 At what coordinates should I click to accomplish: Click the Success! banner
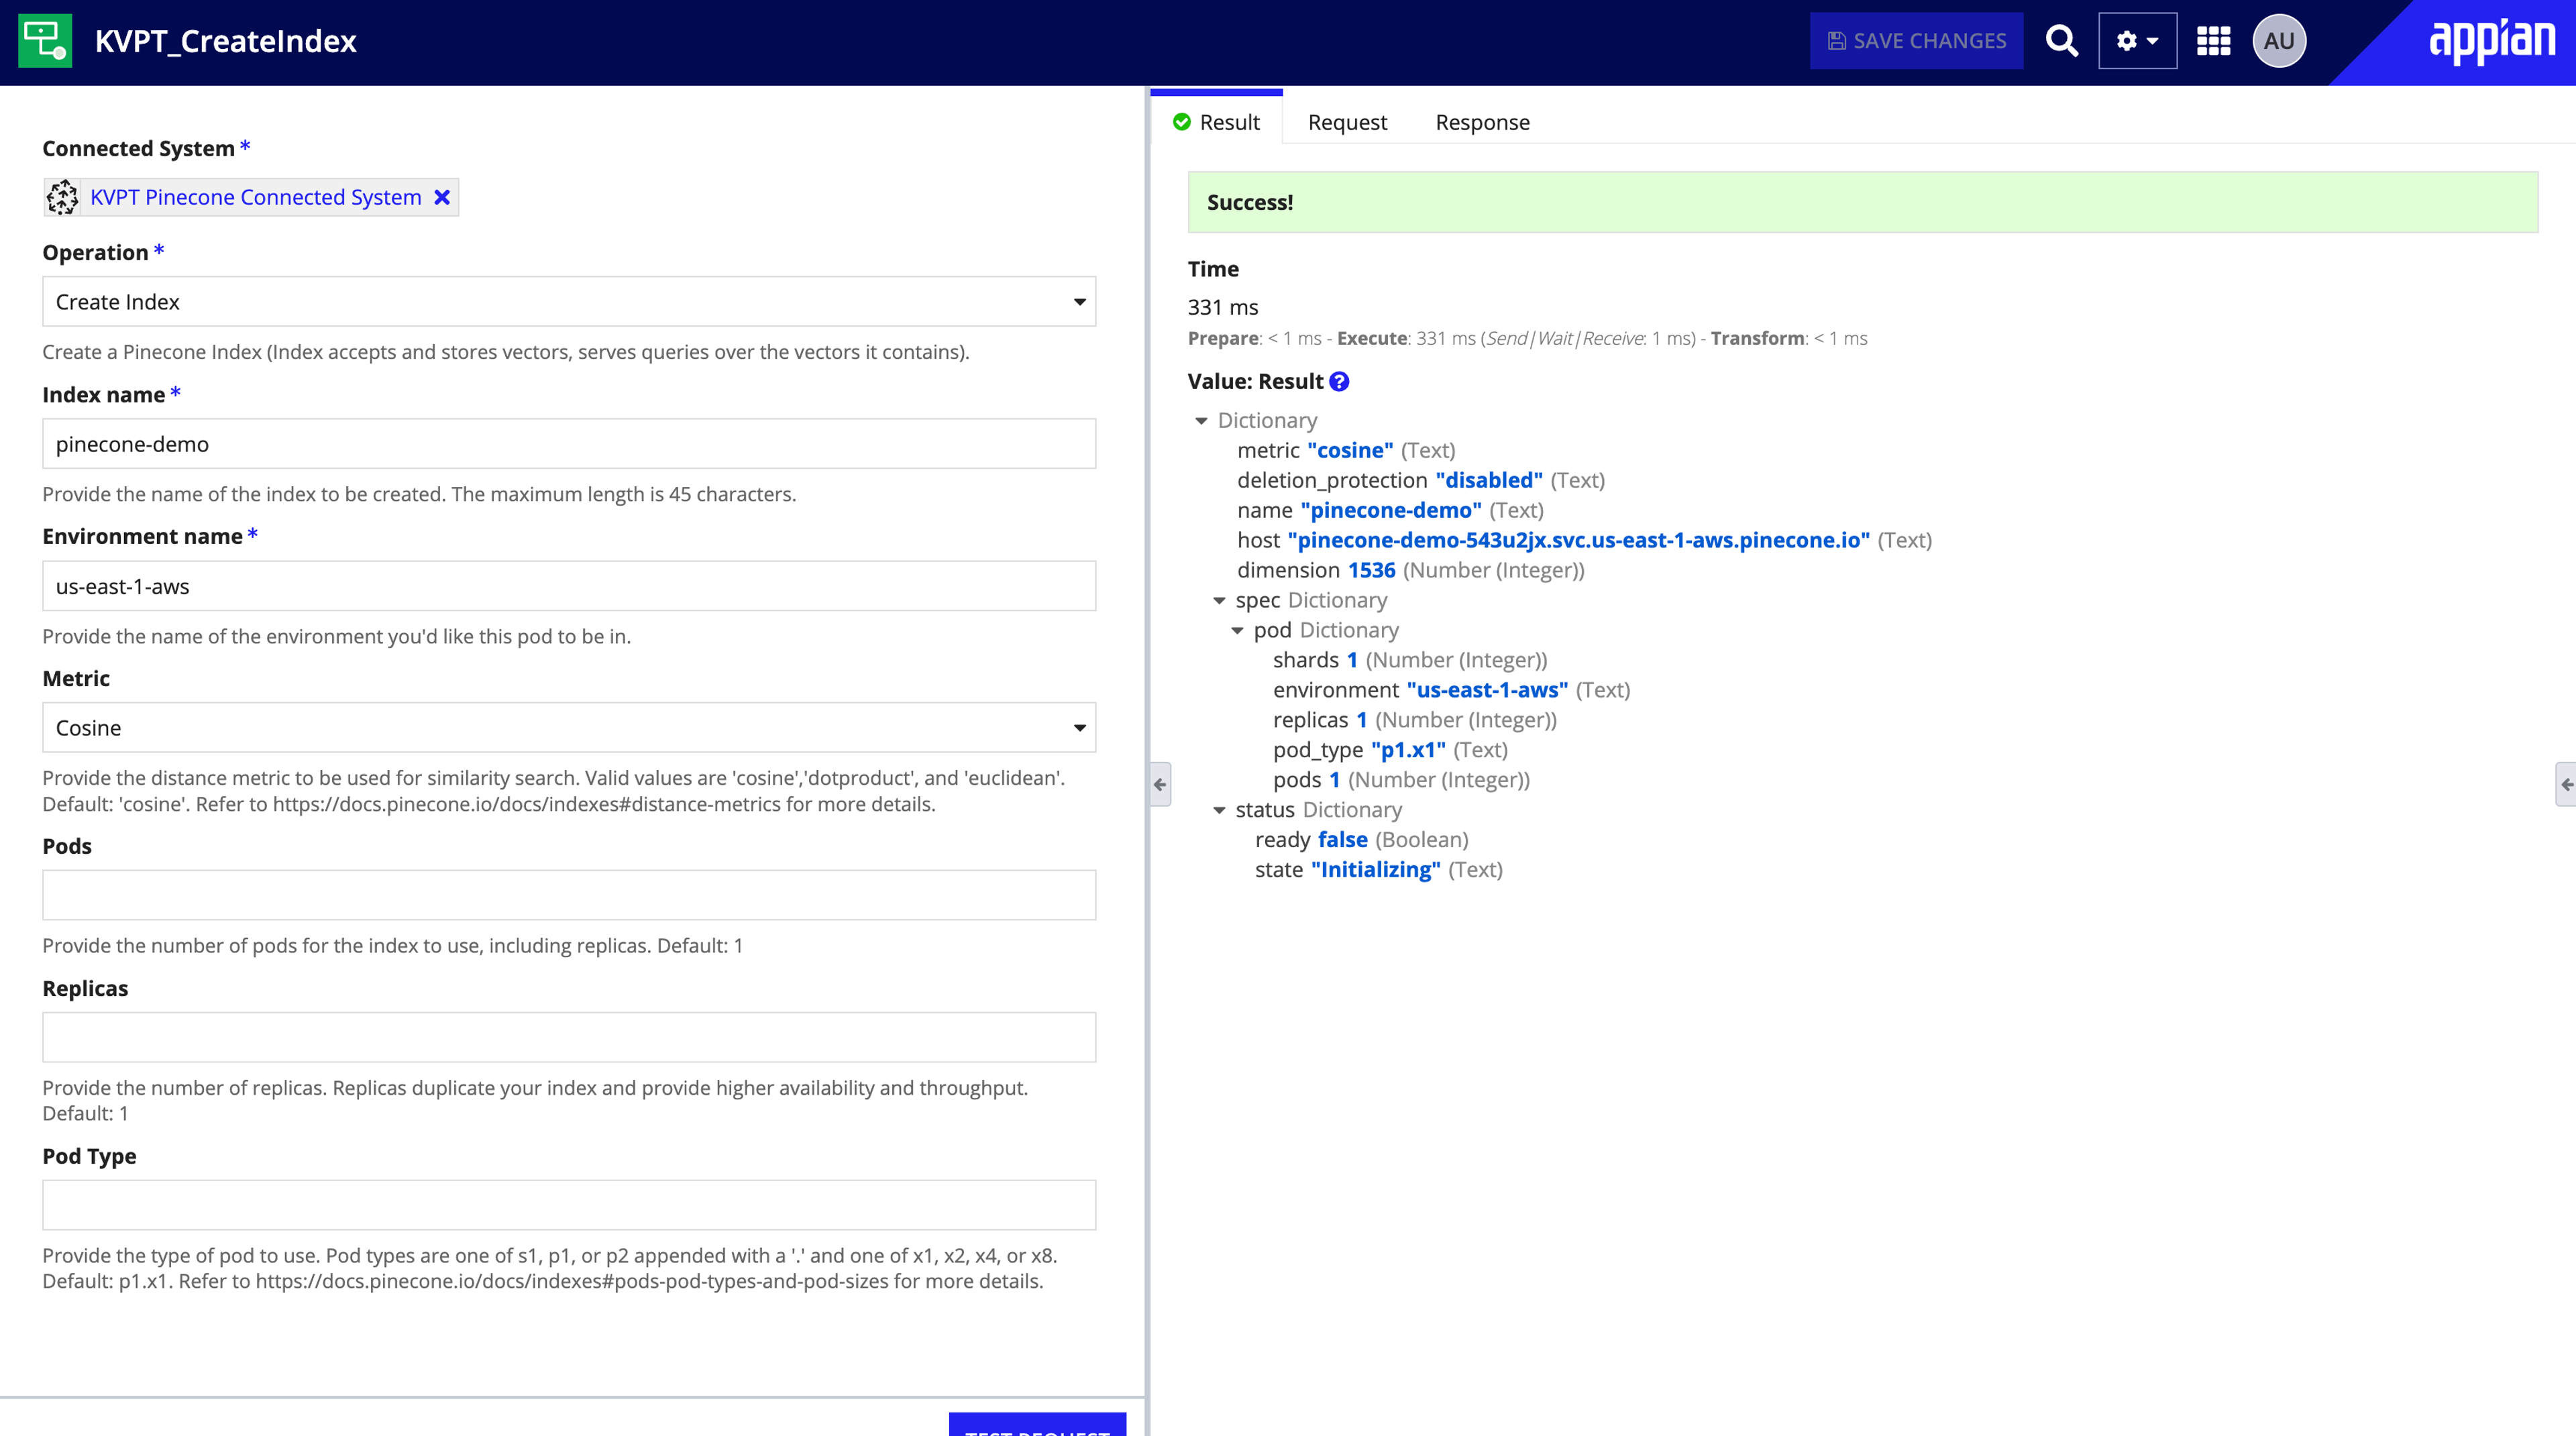click(1862, 202)
